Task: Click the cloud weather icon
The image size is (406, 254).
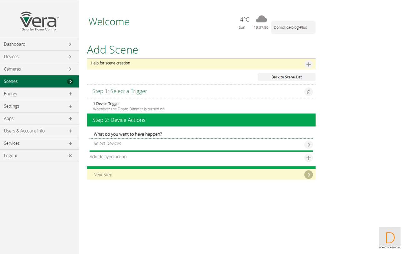Action: [261, 19]
